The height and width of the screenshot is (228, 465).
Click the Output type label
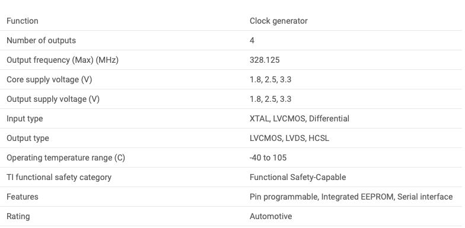(x=27, y=139)
